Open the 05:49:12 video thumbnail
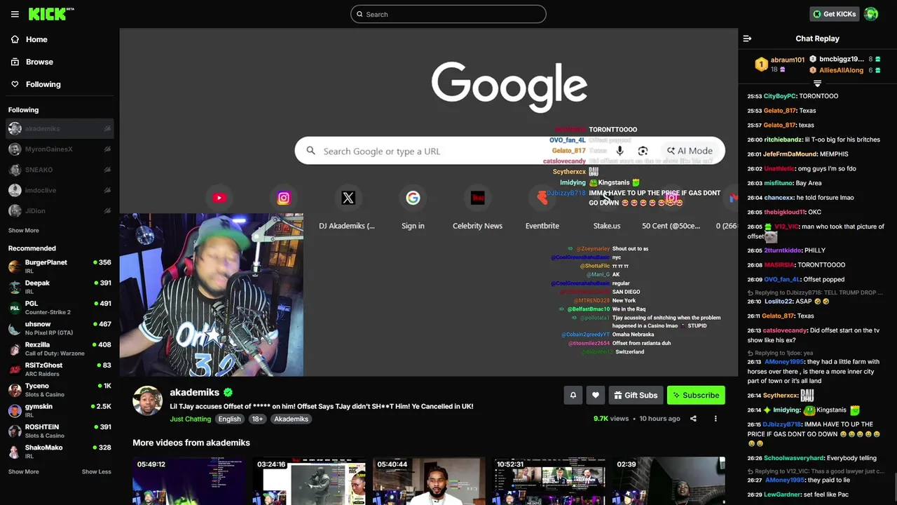The image size is (897, 505). pyautogui.click(x=189, y=481)
